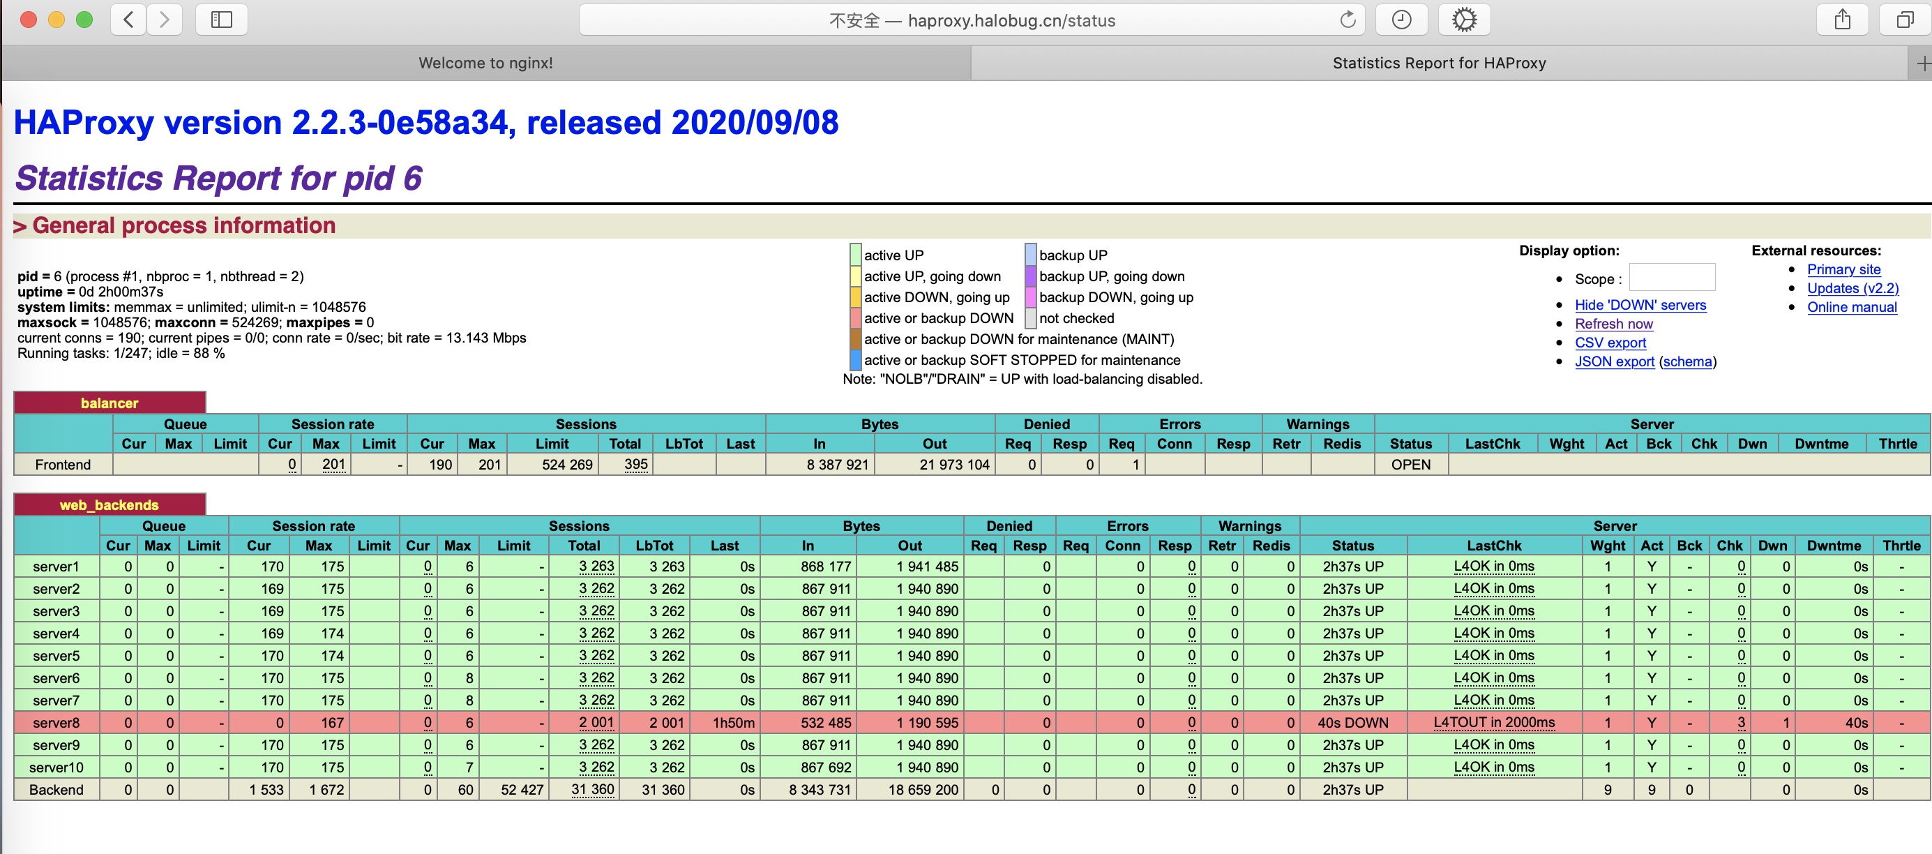This screenshot has width=1932, height=854.
Task: Click Backend row label in web_backends
Action: click(x=56, y=791)
